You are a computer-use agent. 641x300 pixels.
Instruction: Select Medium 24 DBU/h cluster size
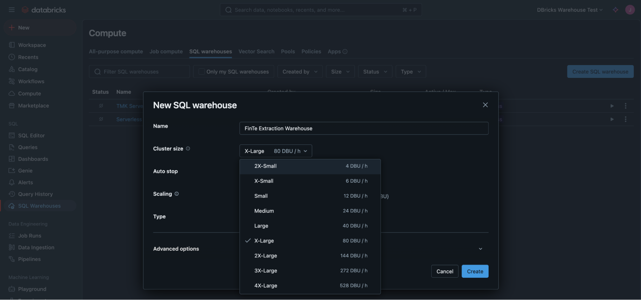tap(310, 211)
